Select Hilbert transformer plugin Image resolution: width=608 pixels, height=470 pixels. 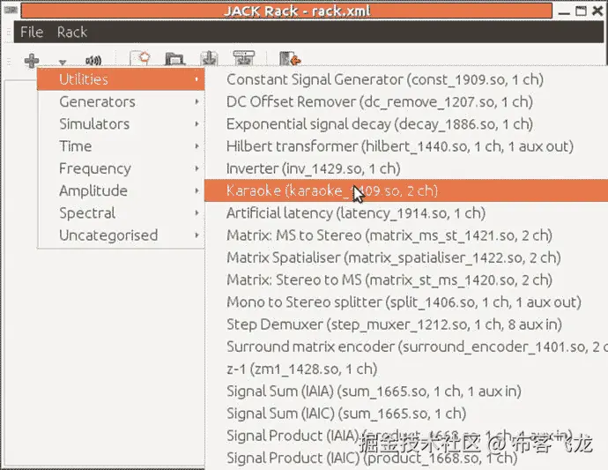[x=406, y=146]
